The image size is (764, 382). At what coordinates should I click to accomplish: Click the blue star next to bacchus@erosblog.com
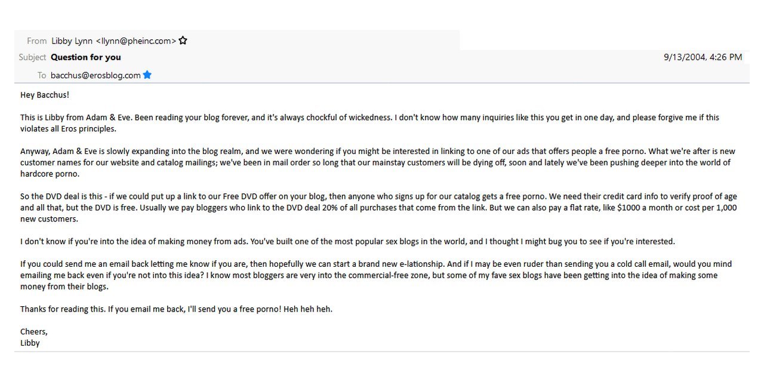pos(147,75)
